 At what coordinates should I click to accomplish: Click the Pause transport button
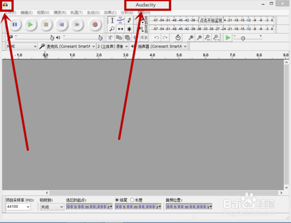tap(15, 24)
